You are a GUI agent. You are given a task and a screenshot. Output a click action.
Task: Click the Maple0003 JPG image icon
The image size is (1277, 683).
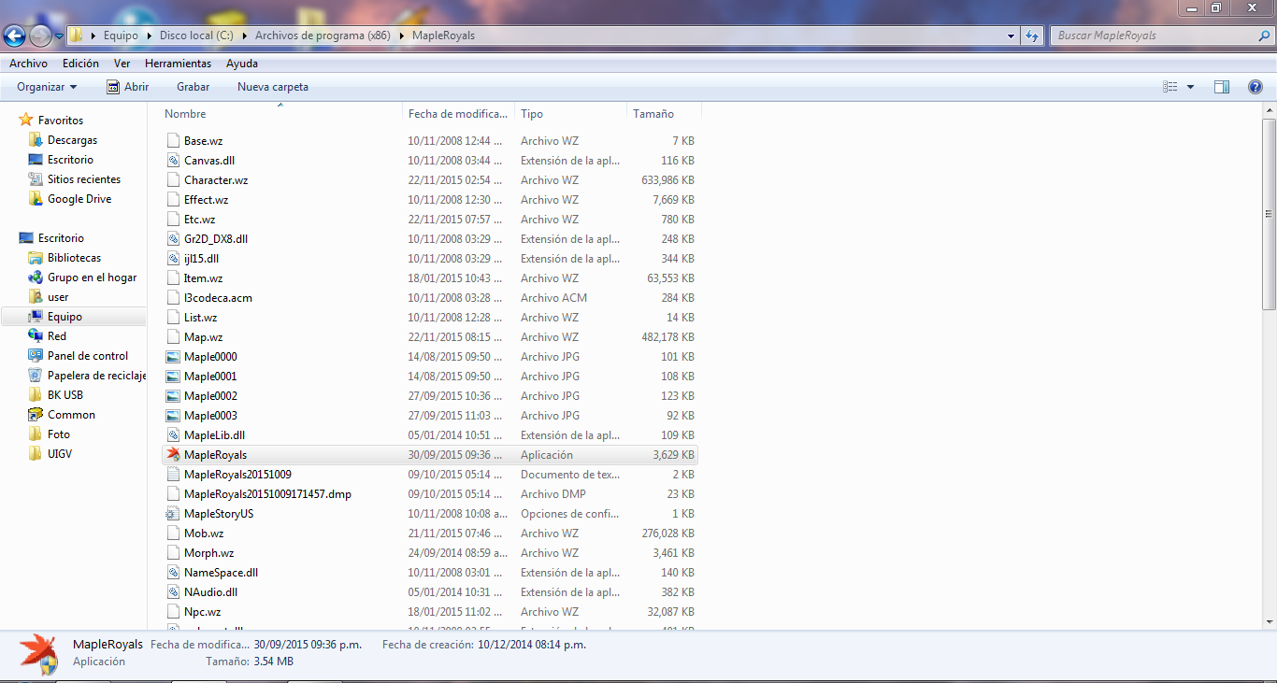coord(172,416)
